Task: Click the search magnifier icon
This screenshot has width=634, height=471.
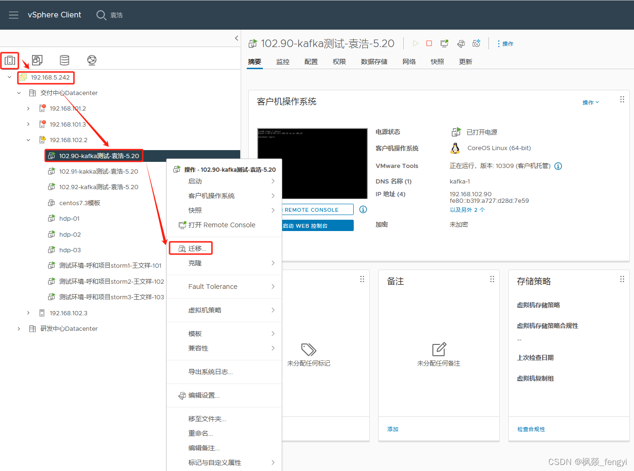Action: click(x=101, y=15)
